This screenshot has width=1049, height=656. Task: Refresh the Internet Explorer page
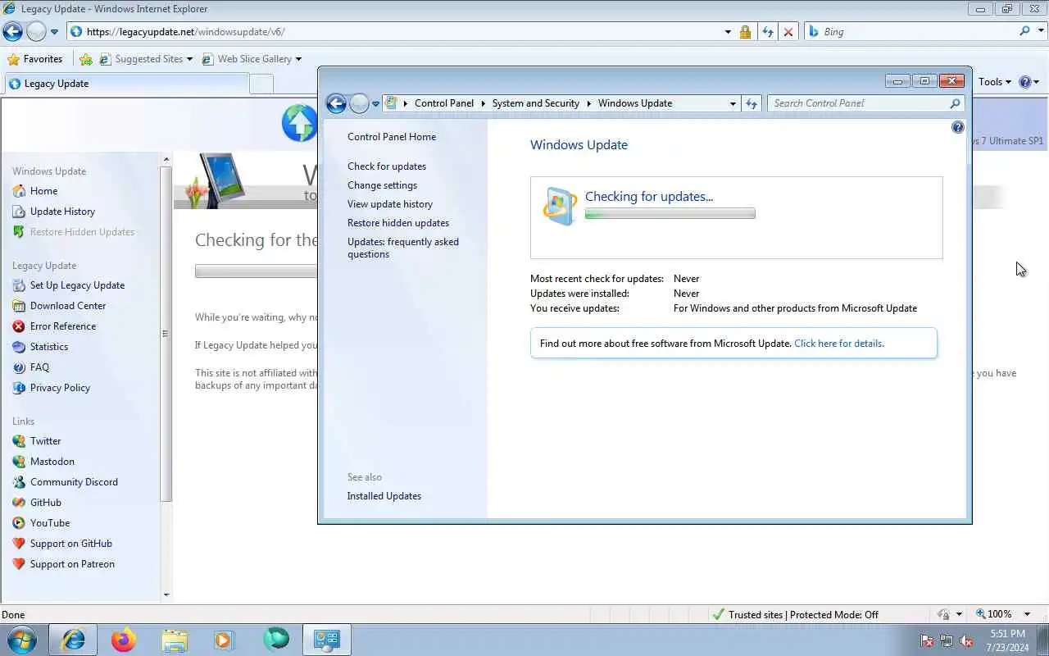pos(767,32)
